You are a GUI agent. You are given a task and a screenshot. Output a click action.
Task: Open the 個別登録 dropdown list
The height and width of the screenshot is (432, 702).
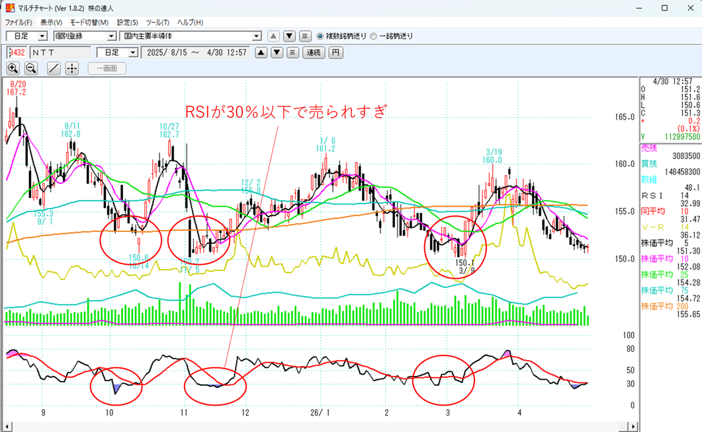click(111, 36)
